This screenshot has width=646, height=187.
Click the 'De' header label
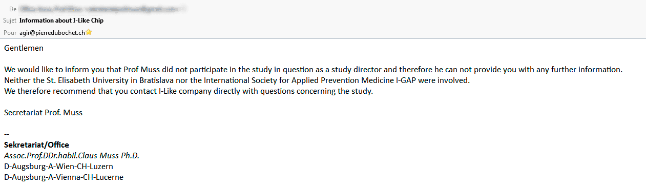(x=13, y=9)
